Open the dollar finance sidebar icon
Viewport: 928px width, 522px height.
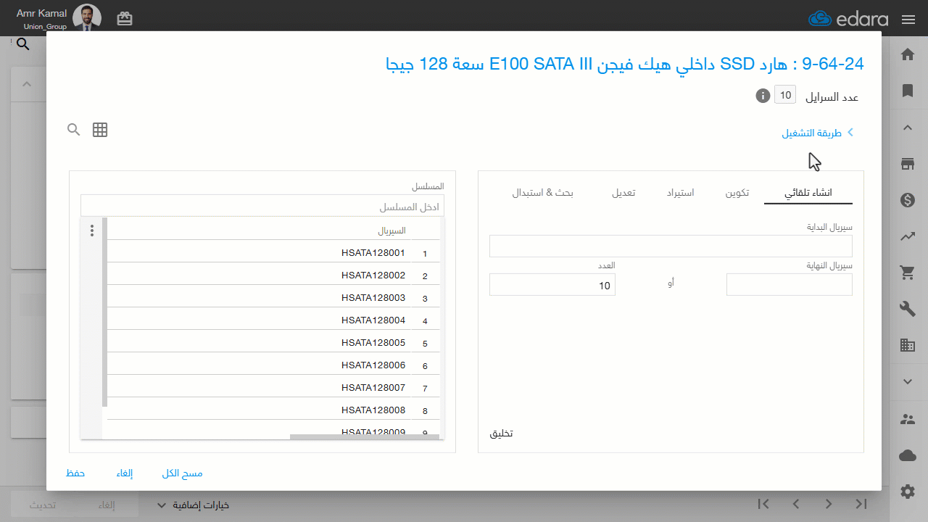point(907,200)
